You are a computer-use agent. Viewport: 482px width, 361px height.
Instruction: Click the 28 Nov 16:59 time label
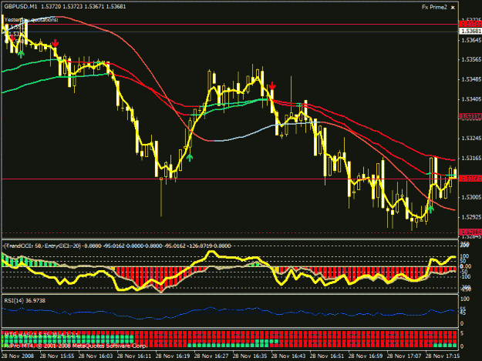[366, 356]
